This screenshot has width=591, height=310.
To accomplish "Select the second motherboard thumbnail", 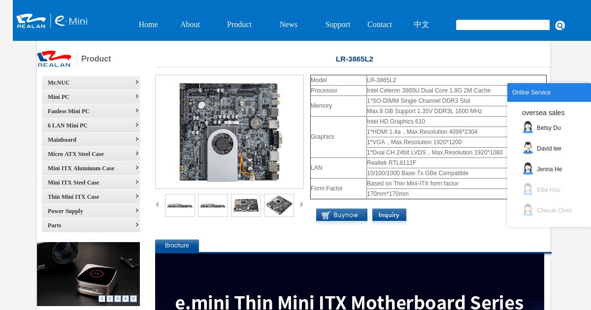I will [x=213, y=205].
